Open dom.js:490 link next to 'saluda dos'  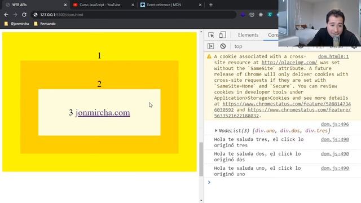[334, 154]
